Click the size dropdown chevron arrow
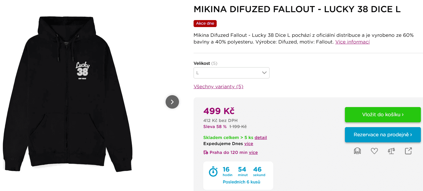The image size is (423, 191). pyautogui.click(x=264, y=73)
